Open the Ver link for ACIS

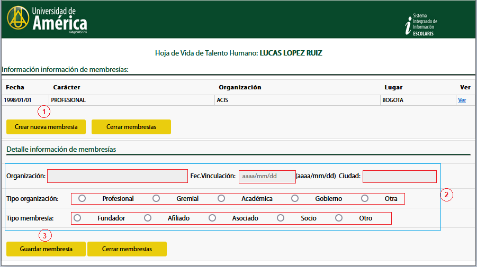(462, 100)
